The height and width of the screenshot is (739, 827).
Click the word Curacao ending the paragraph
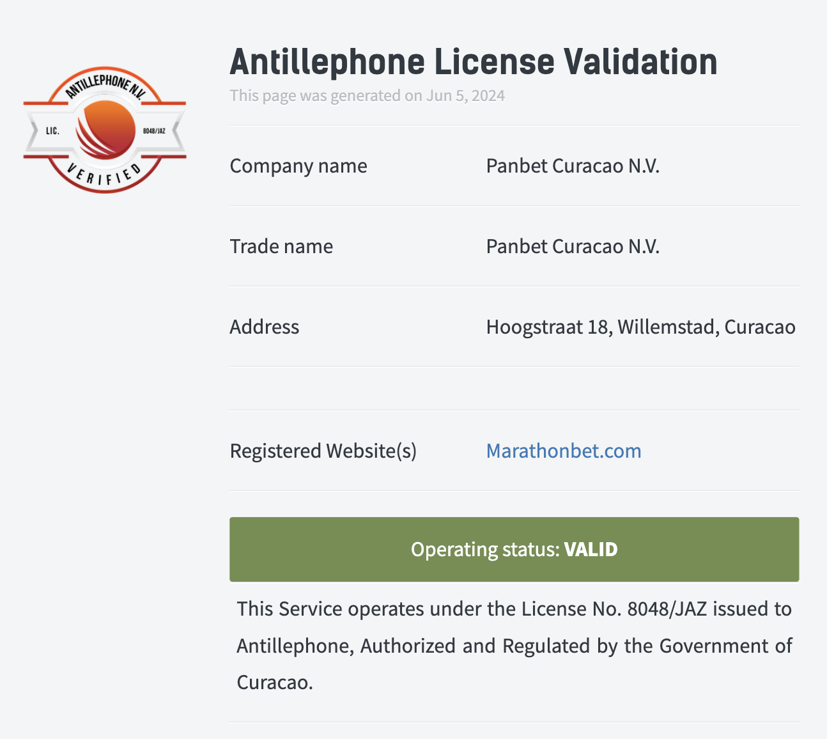pyautogui.click(x=273, y=682)
